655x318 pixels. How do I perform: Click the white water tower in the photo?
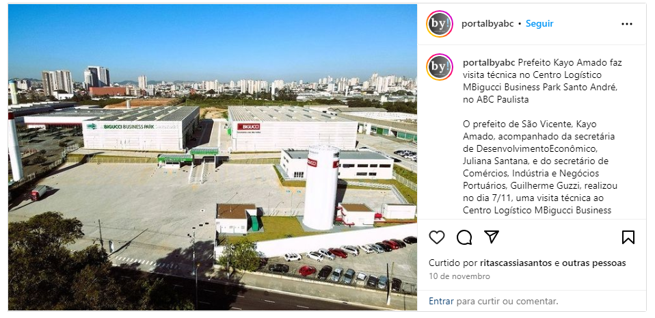click(321, 187)
